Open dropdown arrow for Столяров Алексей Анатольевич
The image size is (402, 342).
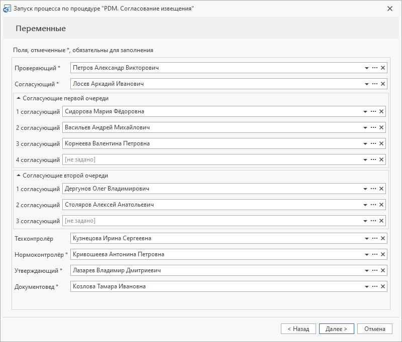365,205
